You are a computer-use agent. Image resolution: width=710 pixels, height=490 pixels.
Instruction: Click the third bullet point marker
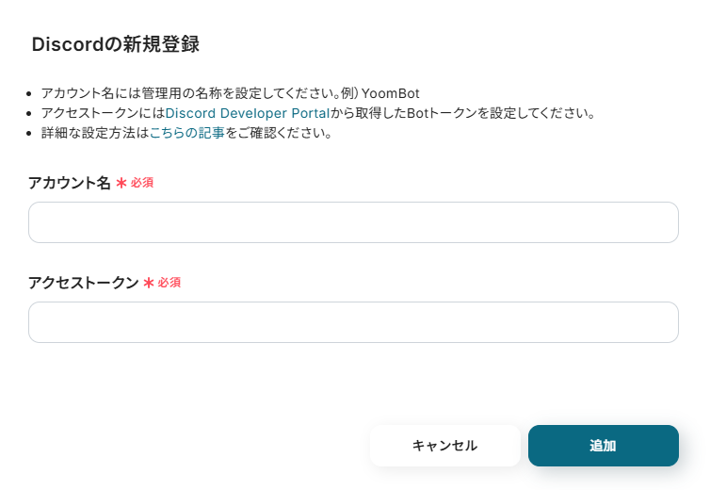[x=30, y=134]
